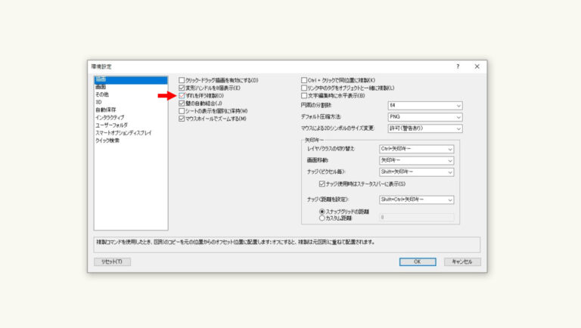
Task: Check 文字編集時に水平表示 option
Action: point(304,96)
